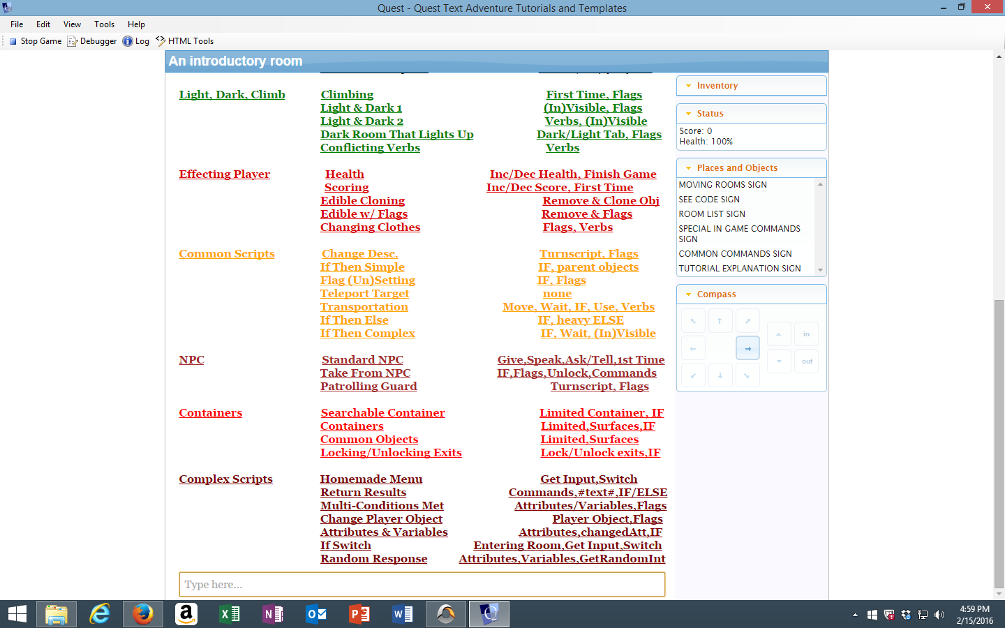Viewport: 1005px width, 628px height.
Task: Go west using the compass arrow
Action: (693, 348)
